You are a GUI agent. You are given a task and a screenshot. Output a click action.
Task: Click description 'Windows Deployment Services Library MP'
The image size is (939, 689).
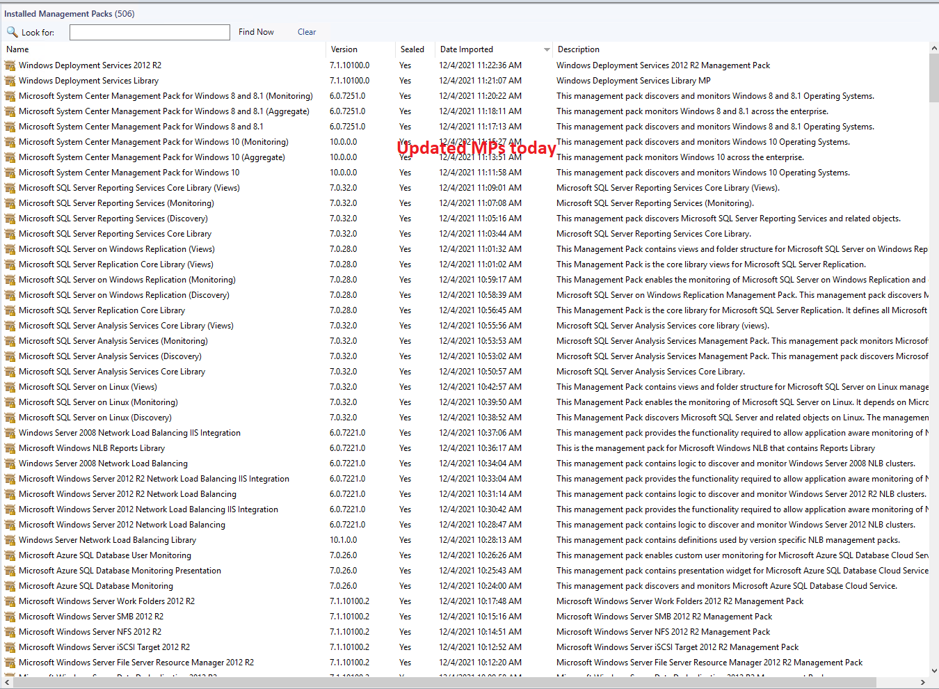point(634,81)
